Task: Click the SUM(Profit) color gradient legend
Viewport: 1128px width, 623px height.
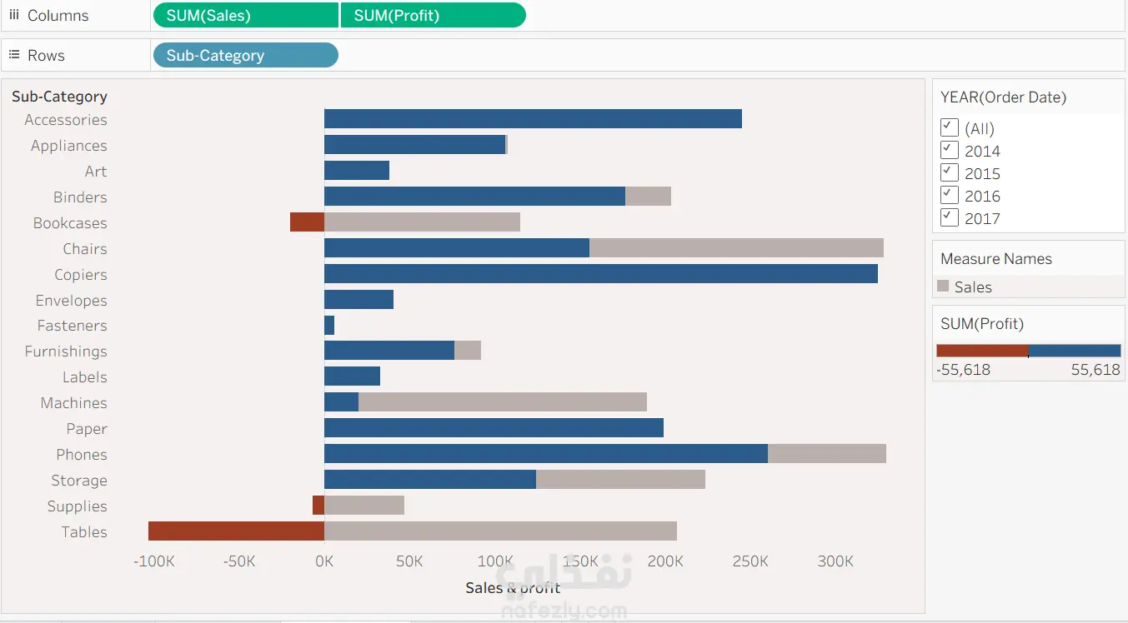Action: point(1029,351)
